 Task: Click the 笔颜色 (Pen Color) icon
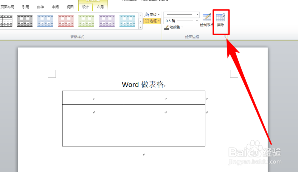[167, 27]
